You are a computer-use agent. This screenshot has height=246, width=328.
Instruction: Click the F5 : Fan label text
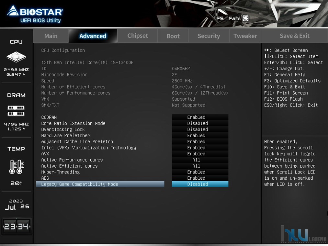pyautogui.click(x=227, y=18)
